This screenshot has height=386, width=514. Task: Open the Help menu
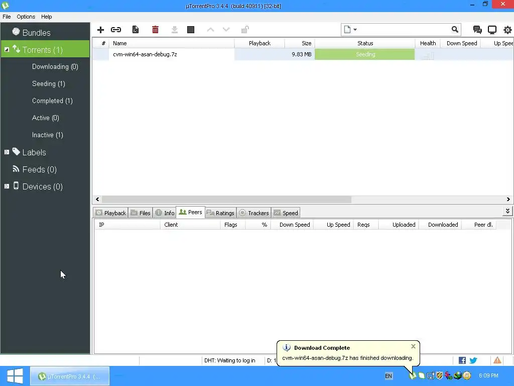pyautogui.click(x=46, y=17)
